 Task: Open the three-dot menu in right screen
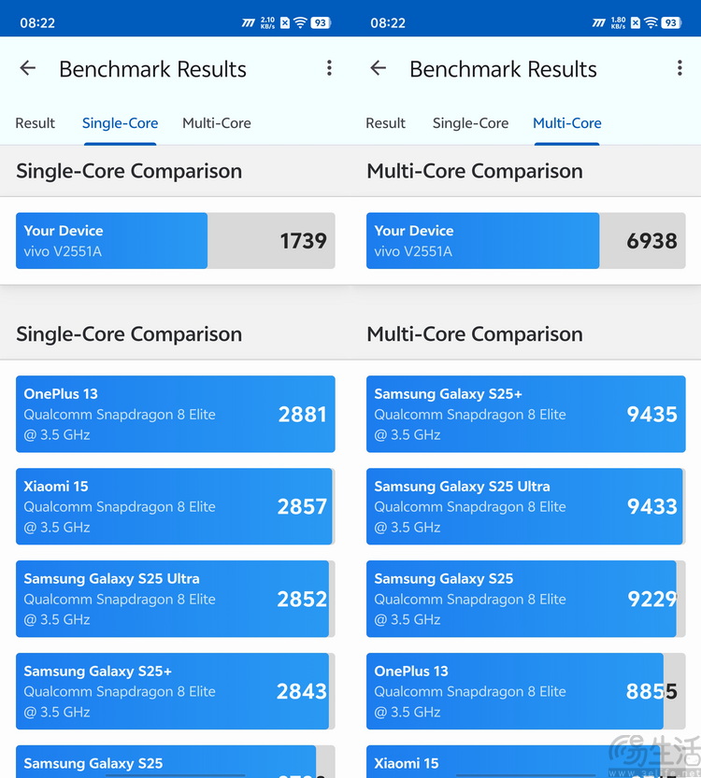[x=680, y=68]
